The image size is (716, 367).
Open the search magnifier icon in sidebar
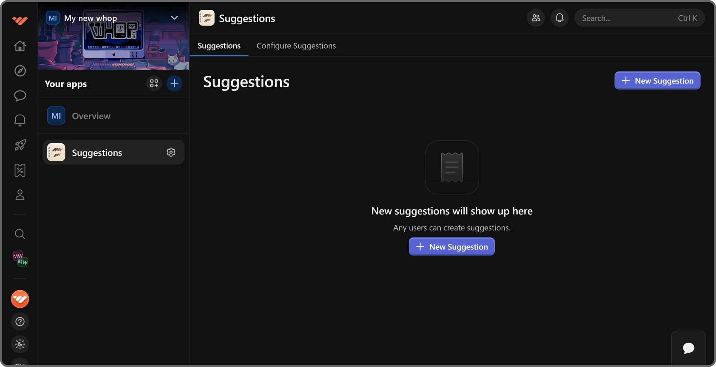tap(20, 234)
